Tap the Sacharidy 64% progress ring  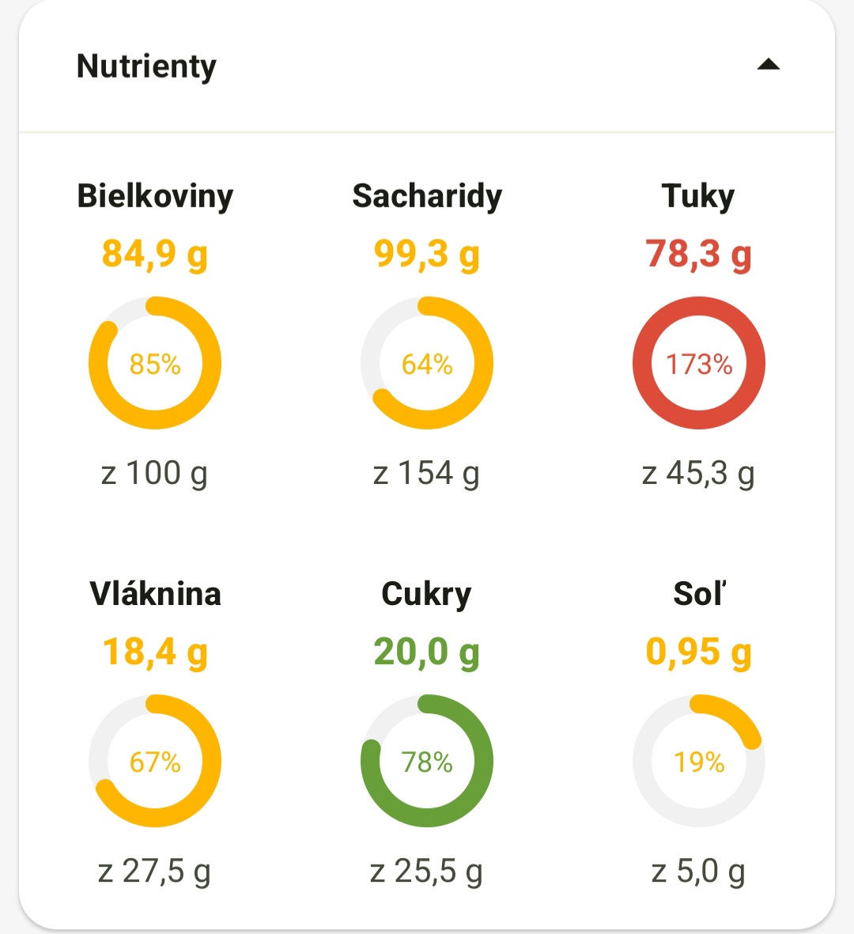(x=427, y=364)
